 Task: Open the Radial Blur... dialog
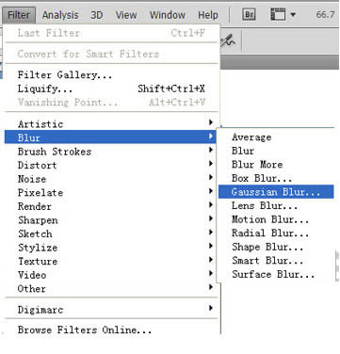point(276,233)
